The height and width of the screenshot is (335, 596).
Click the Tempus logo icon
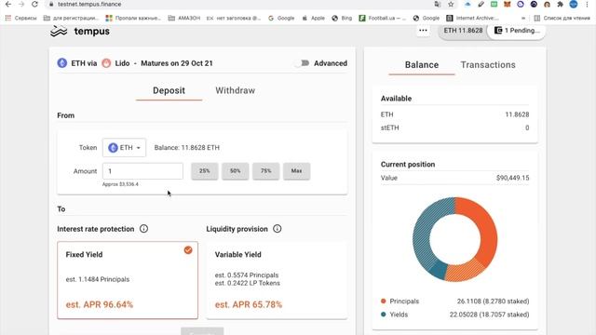point(59,31)
